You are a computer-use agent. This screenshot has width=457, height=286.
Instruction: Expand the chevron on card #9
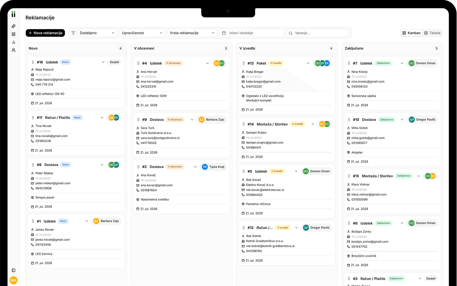pos(192,120)
